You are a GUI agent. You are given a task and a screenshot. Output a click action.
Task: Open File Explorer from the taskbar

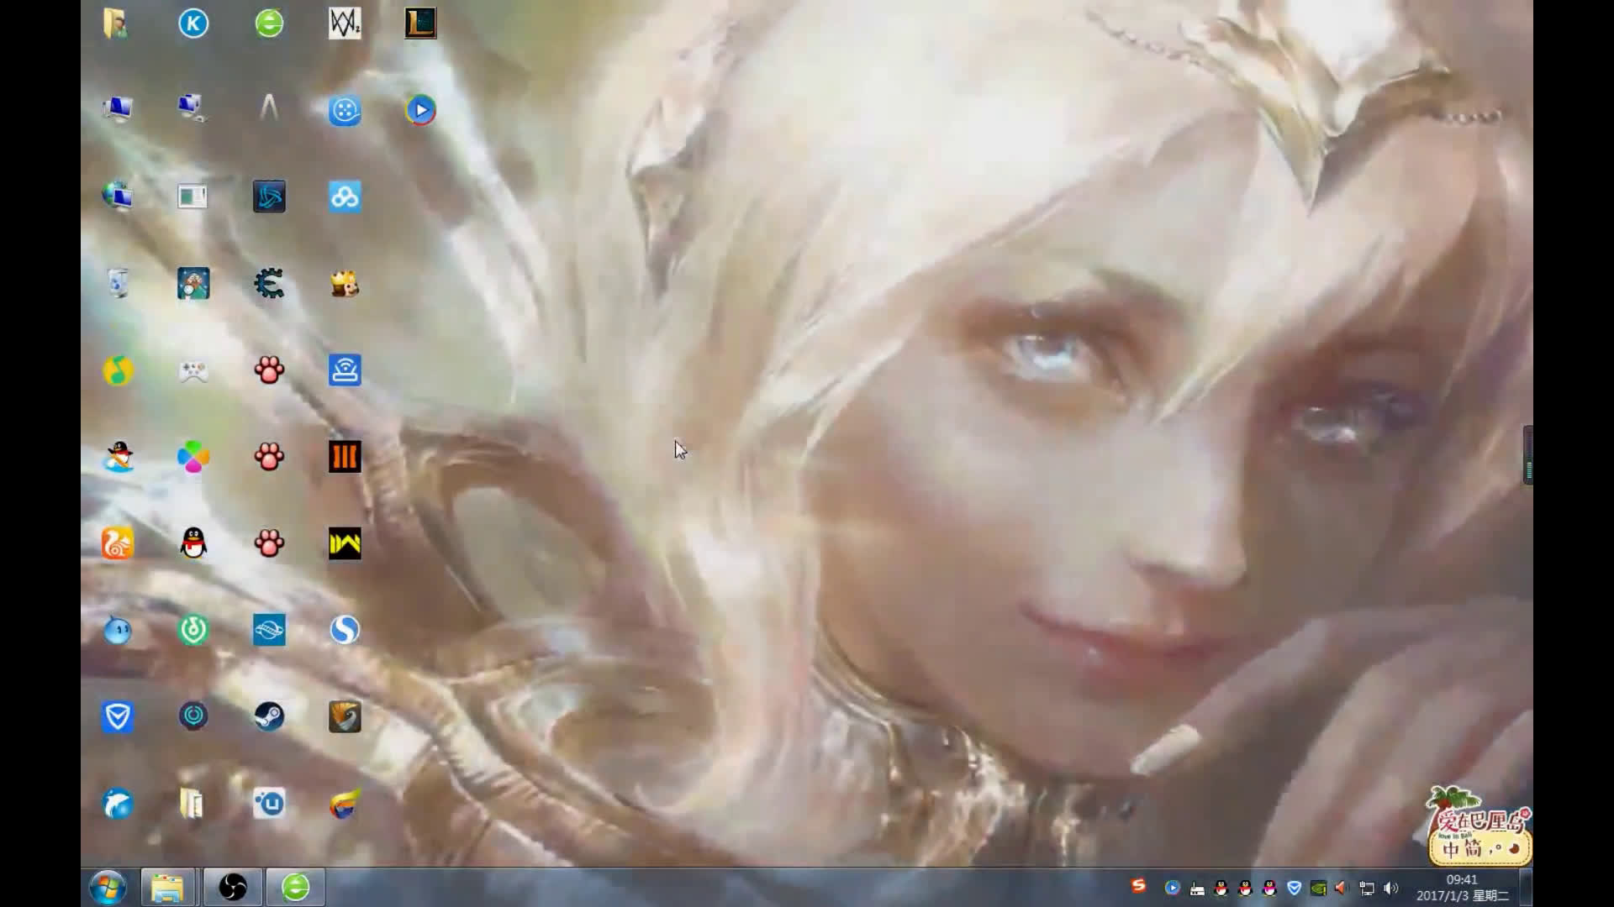(167, 888)
